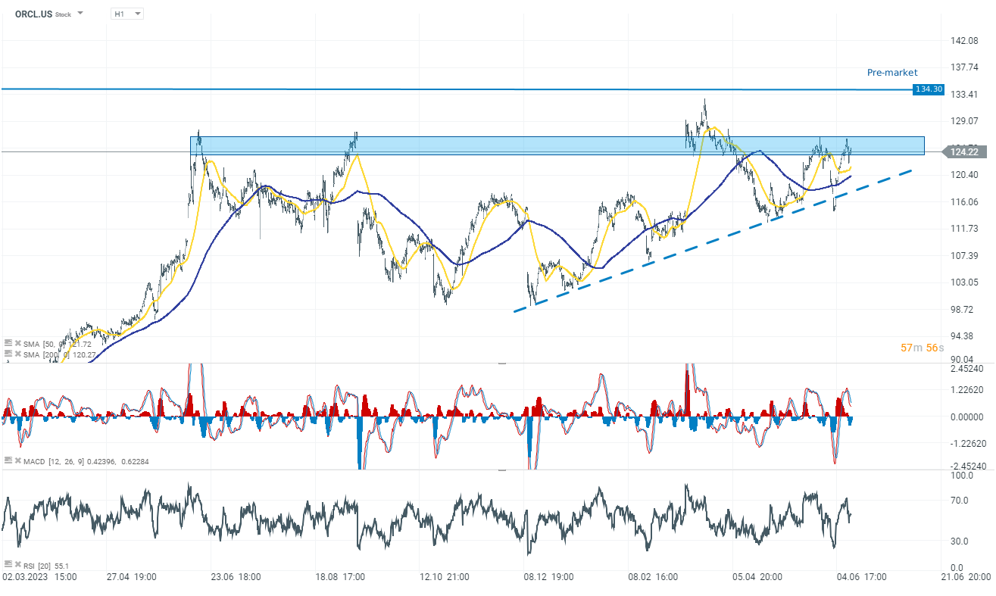996x596 pixels.
Task: Click the 142.08 price axis label
Action: (x=965, y=41)
